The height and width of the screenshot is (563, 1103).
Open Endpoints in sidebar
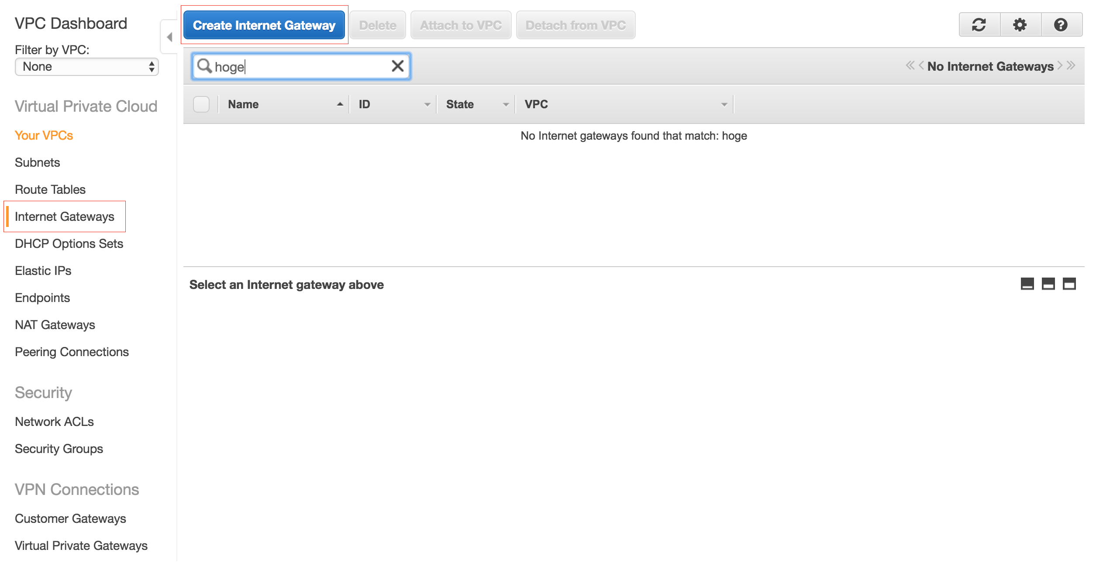click(42, 298)
